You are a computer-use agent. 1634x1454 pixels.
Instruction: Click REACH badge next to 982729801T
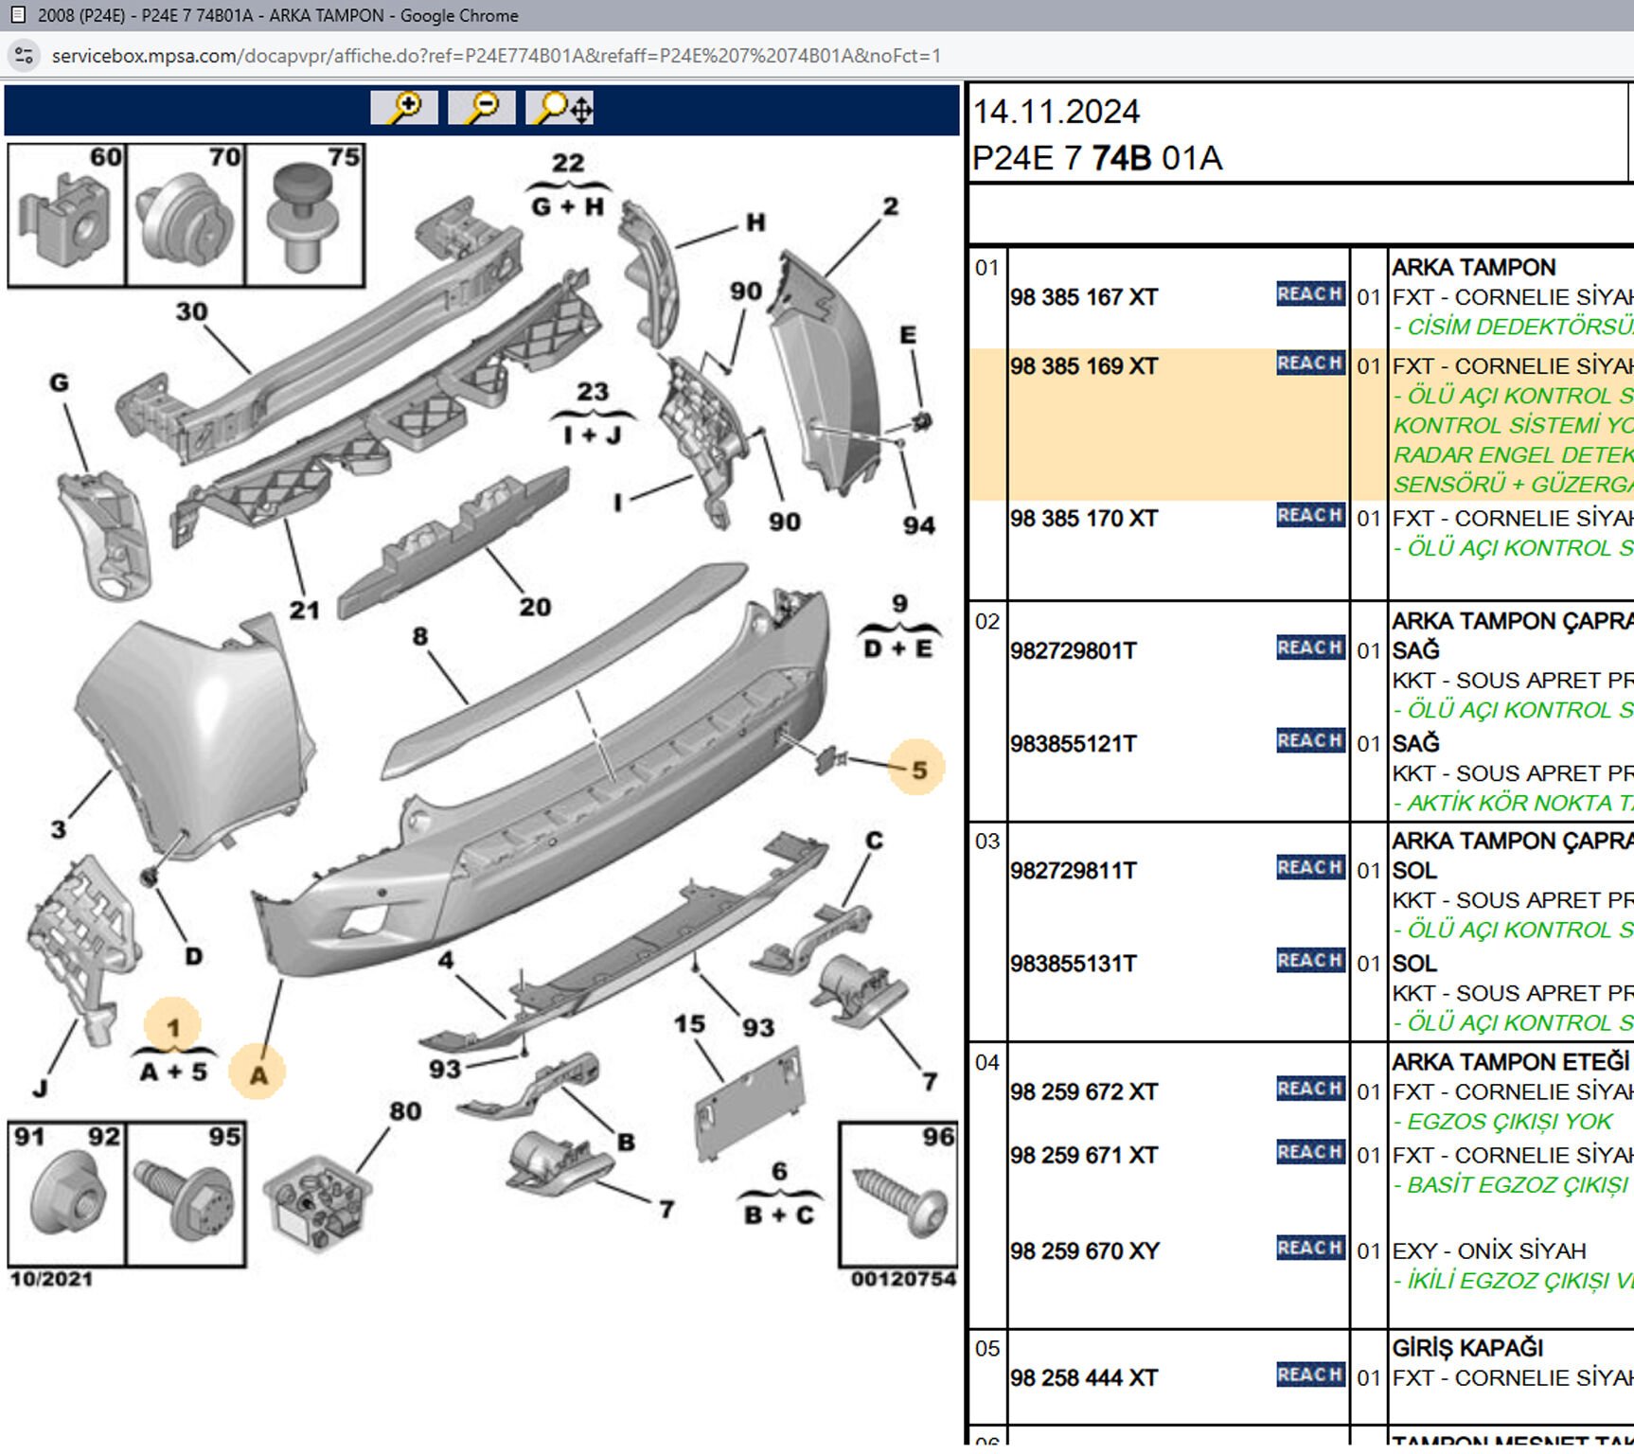click(1309, 648)
